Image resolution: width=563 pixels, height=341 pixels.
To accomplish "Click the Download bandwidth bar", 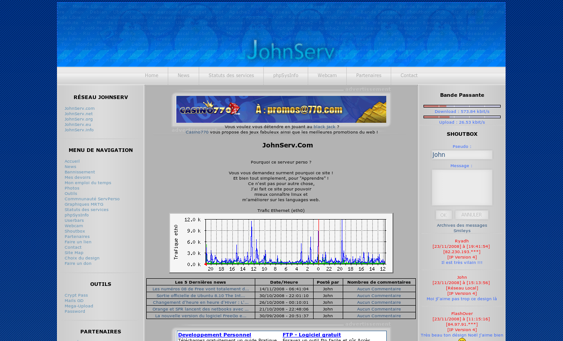I will (462, 106).
